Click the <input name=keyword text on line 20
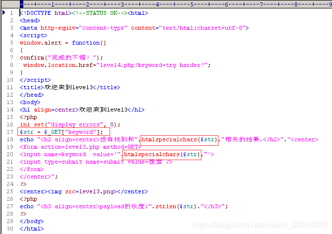The height and width of the screenshot is (234, 332). (x=53, y=155)
